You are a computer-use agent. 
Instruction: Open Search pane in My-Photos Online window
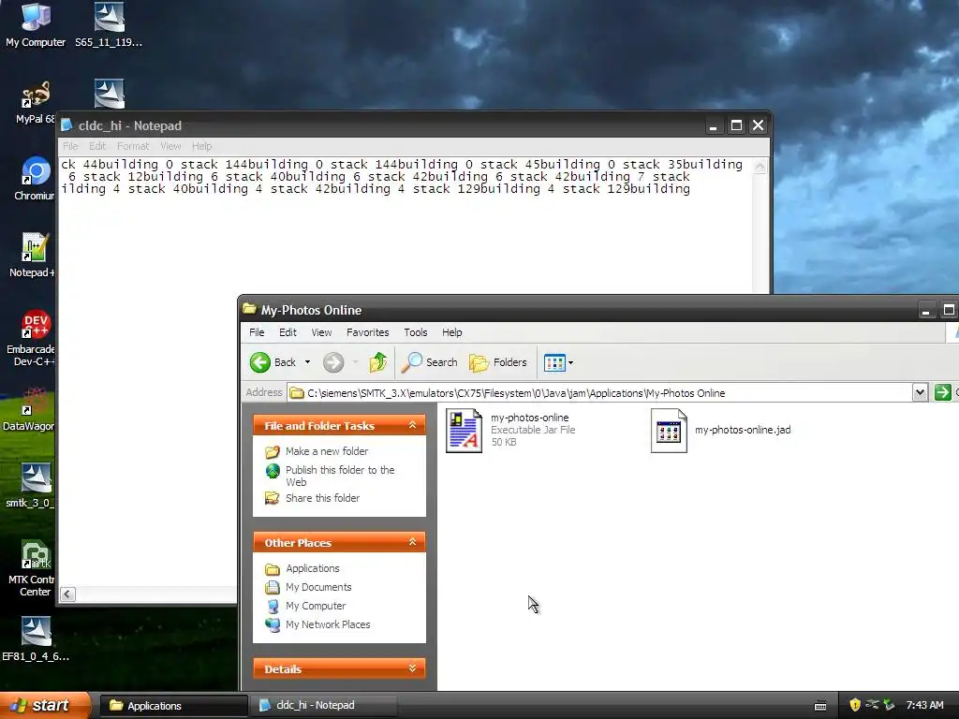pos(429,362)
